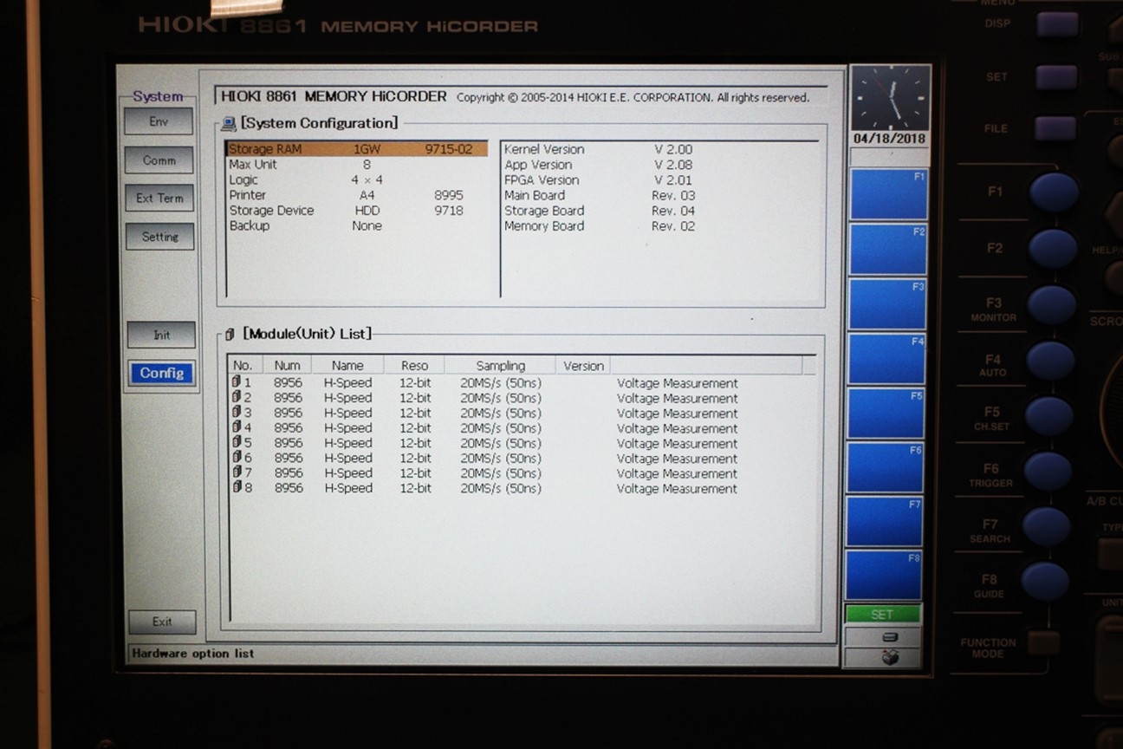The height and width of the screenshot is (749, 1123).
Task: Select the Max Unit row
Action: click(x=356, y=165)
